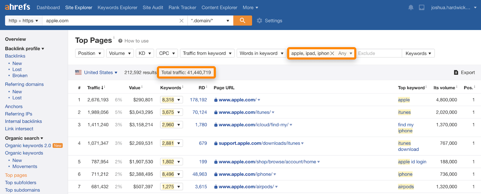Screen dimensions: 481x194
Task: Go to the Dashboard tab
Action: click(48, 8)
